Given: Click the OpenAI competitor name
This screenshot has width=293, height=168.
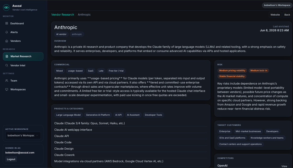Looking at the screenshot, I should click(x=222, y=166).
